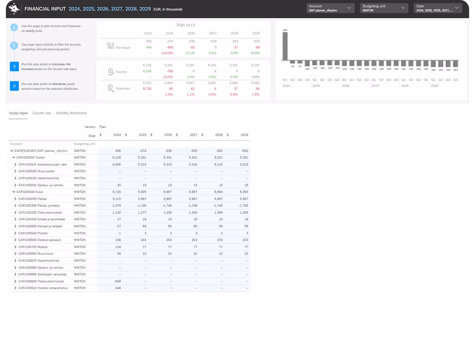Screen dimensions: 475x352
Task: Expand CAFI100870 Varainhankinta row
Action: pyautogui.click(x=15, y=261)
